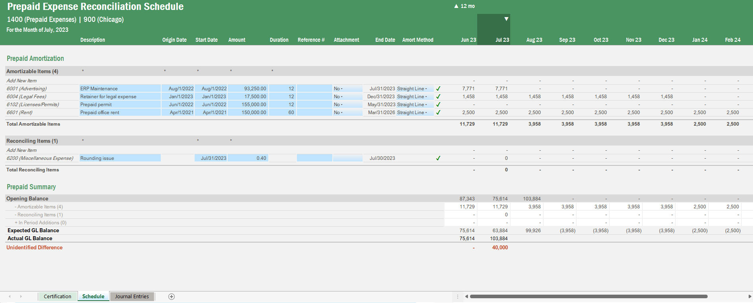
Task: Click the checkmark on Prepaid permit row
Action: 438,105
